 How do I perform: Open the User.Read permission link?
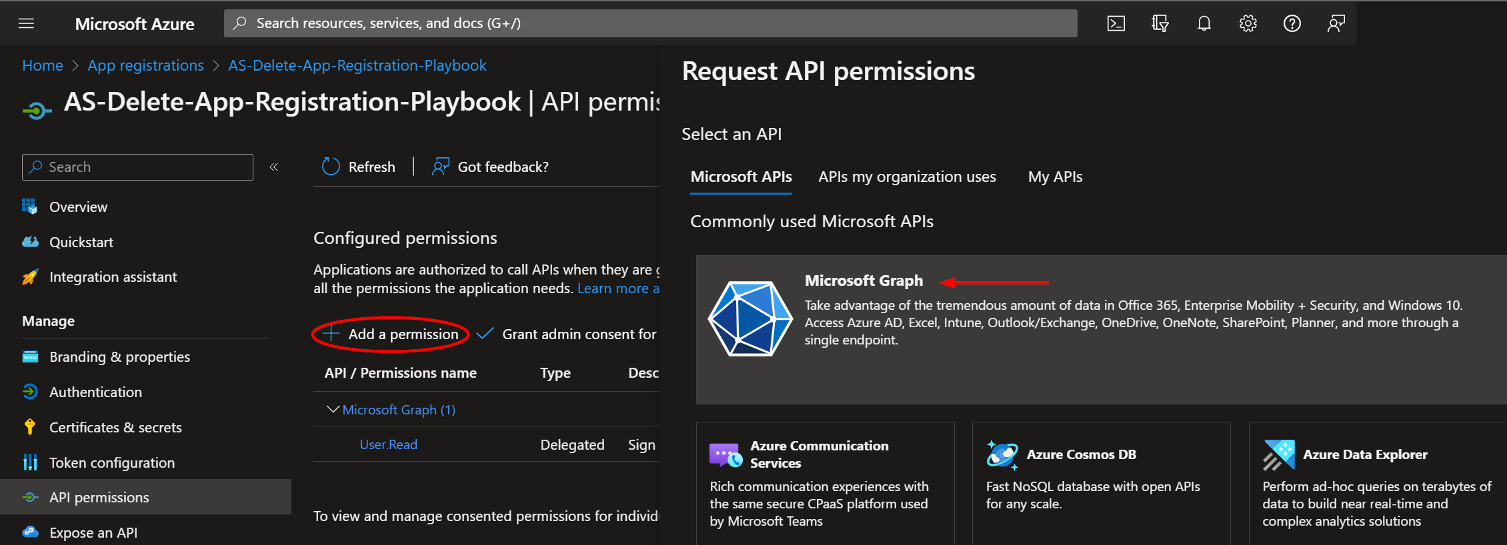tap(388, 444)
